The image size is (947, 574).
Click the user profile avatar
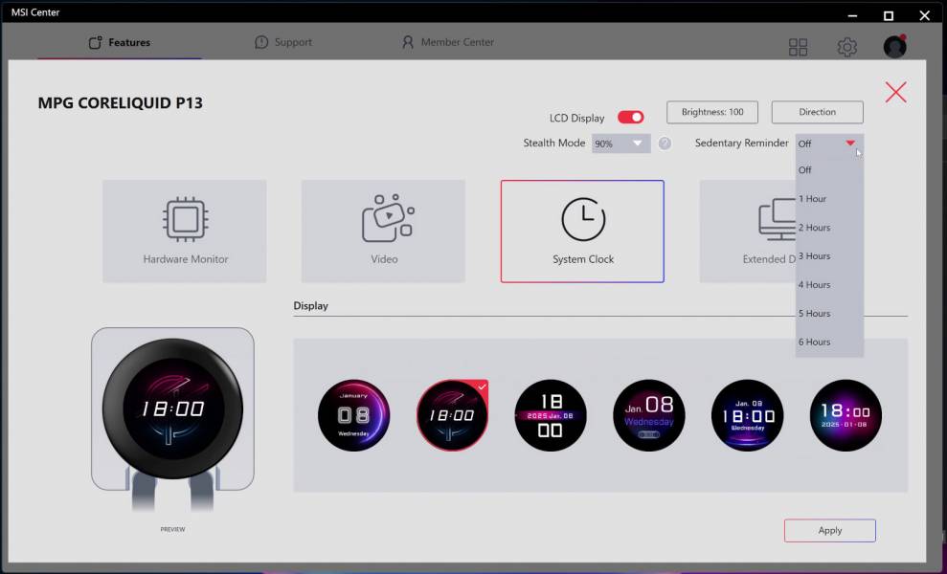click(x=894, y=47)
